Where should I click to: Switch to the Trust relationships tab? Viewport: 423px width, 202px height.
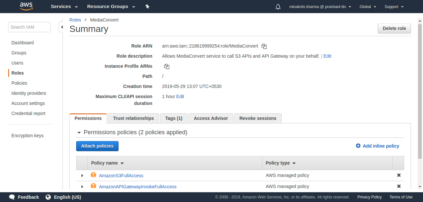point(134,118)
